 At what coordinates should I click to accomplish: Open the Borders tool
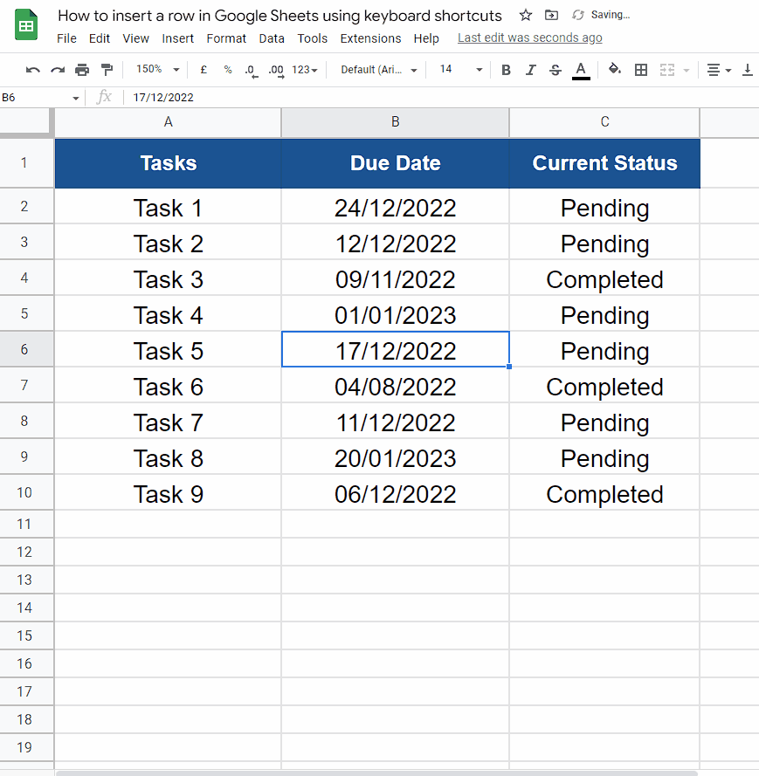[x=640, y=70]
